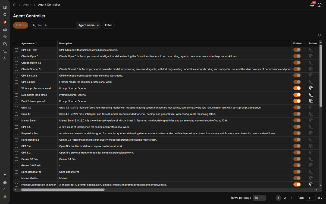326x204 pixels.
Task: Click the Mistral Medium agent name
Action: (x=30, y=178)
